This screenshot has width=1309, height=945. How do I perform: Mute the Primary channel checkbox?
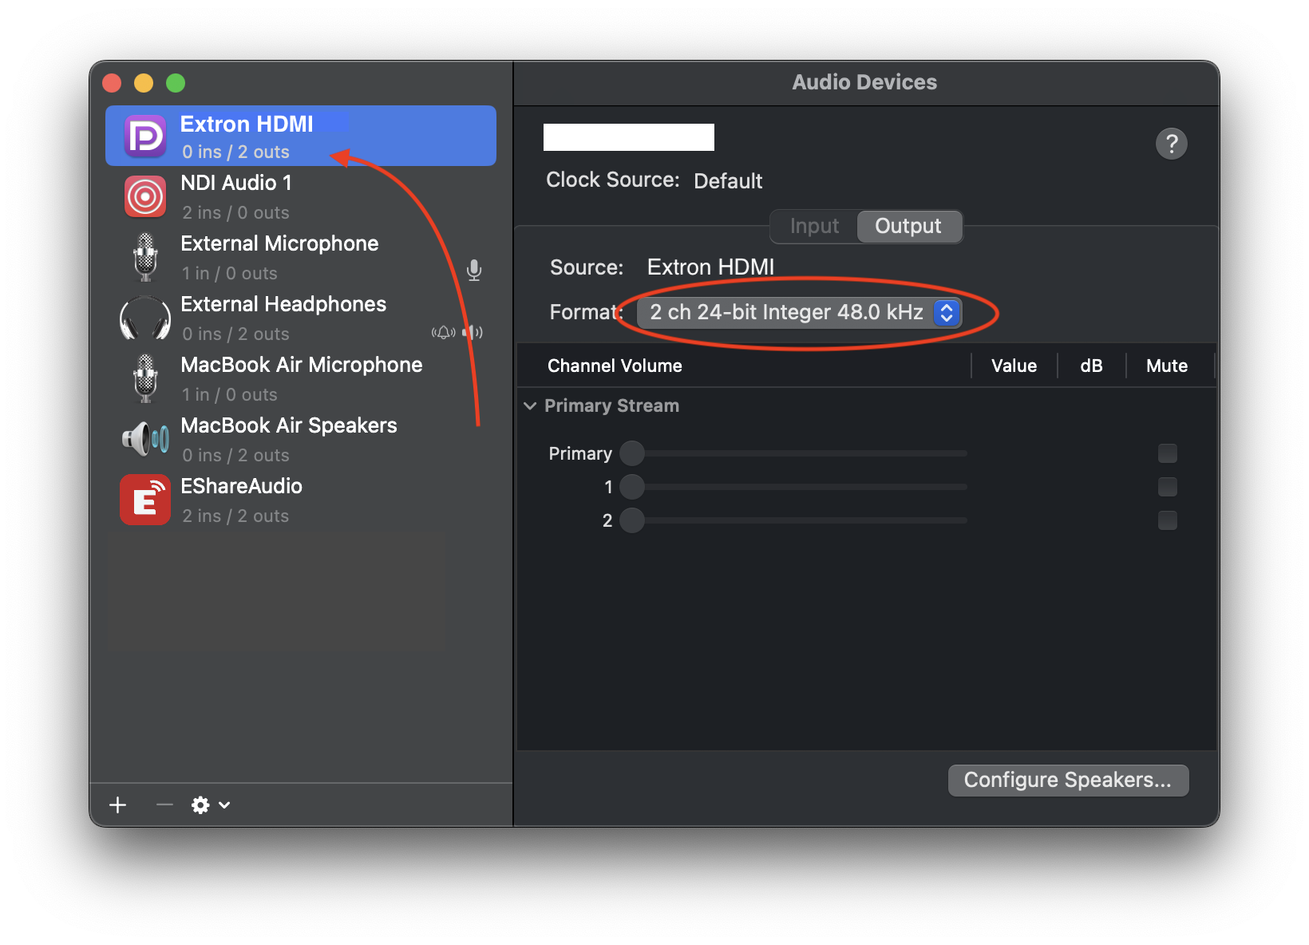pyautogui.click(x=1167, y=453)
